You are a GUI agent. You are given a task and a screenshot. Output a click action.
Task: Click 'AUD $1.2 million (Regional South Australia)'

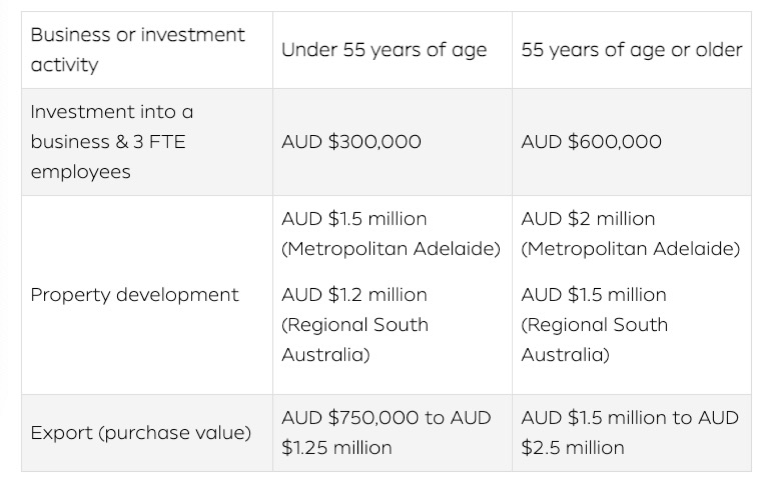355,325
